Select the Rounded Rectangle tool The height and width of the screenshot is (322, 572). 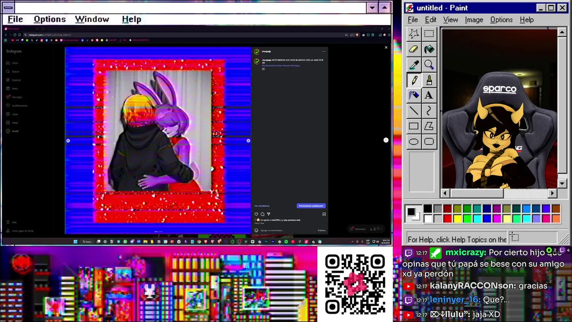pyautogui.click(x=429, y=142)
